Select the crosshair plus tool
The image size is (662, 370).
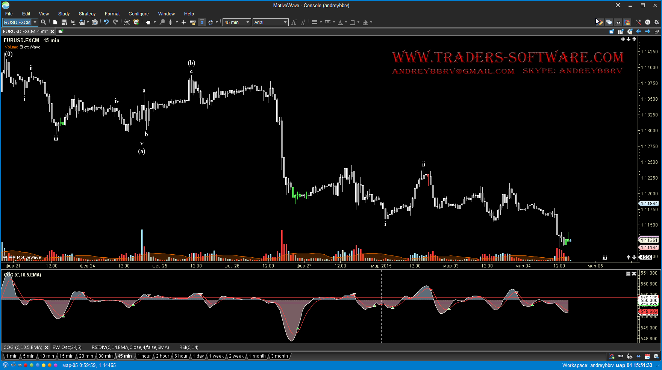[183, 22]
